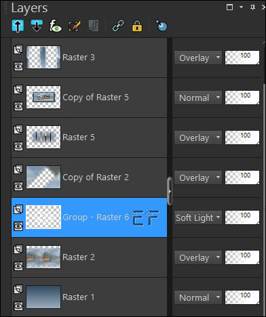This screenshot has height=317, width=266.
Task: Click opacity slider of Raster 5
Action: pos(242,138)
